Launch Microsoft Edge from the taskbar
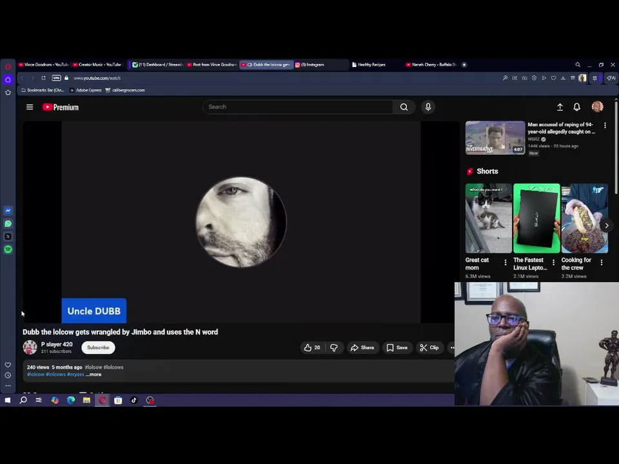The image size is (619, 464). (x=71, y=400)
